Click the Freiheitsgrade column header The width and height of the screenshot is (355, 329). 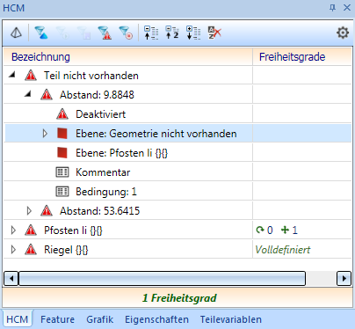pyautogui.click(x=302, y=57)
